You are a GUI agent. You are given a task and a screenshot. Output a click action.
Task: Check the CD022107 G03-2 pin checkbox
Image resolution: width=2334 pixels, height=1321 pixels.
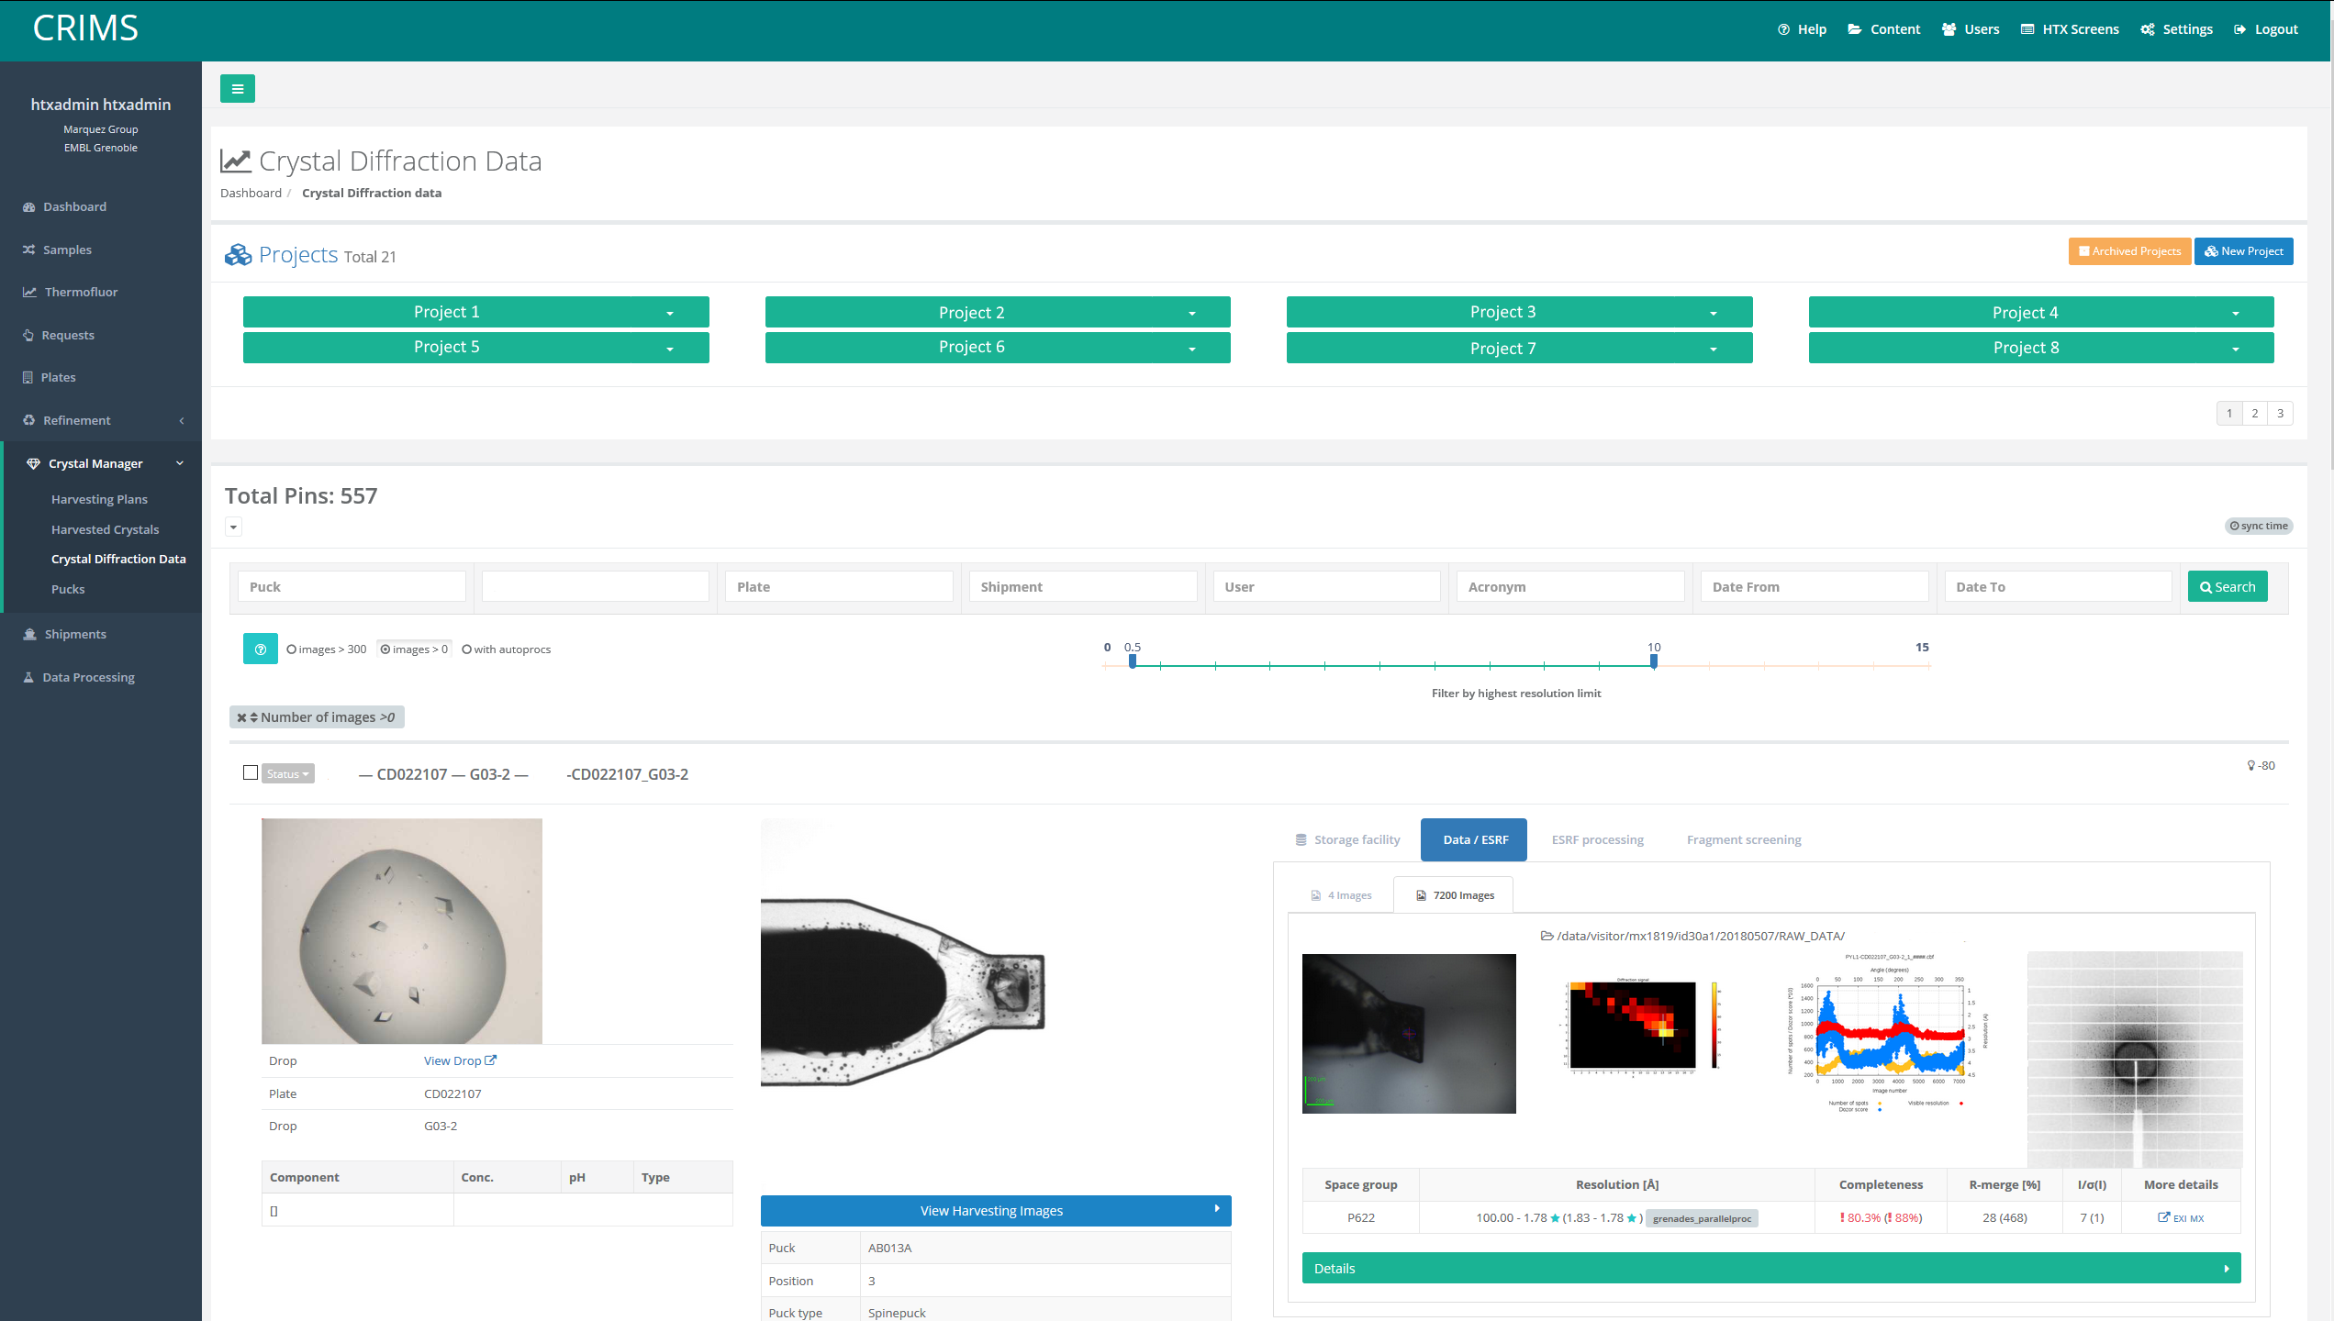coord(251,772)
